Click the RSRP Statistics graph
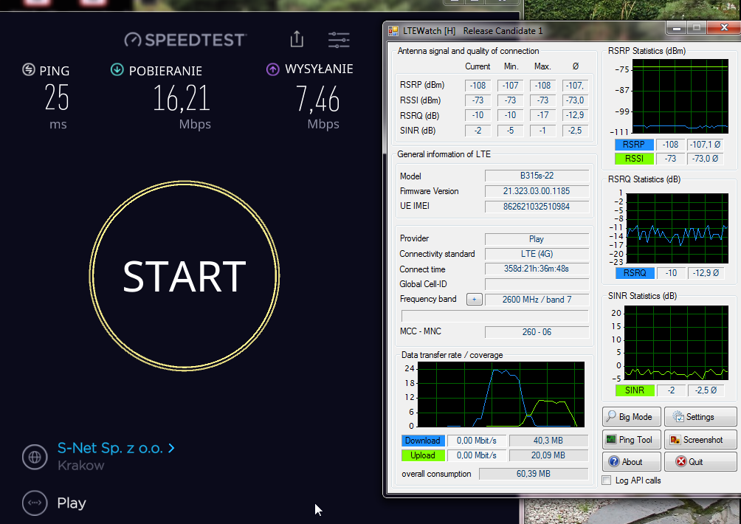Image resolution: width=741 pixels, height=524 pixels. [x=680, y=97]
